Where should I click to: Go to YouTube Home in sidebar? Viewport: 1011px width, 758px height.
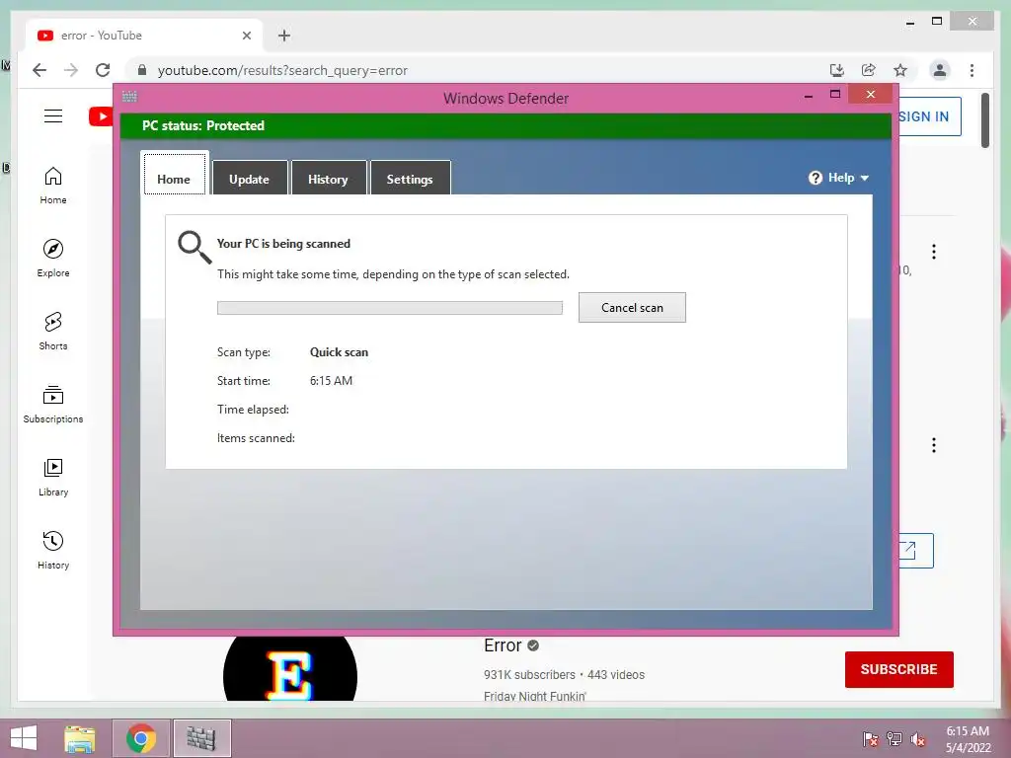click(53, 186)
